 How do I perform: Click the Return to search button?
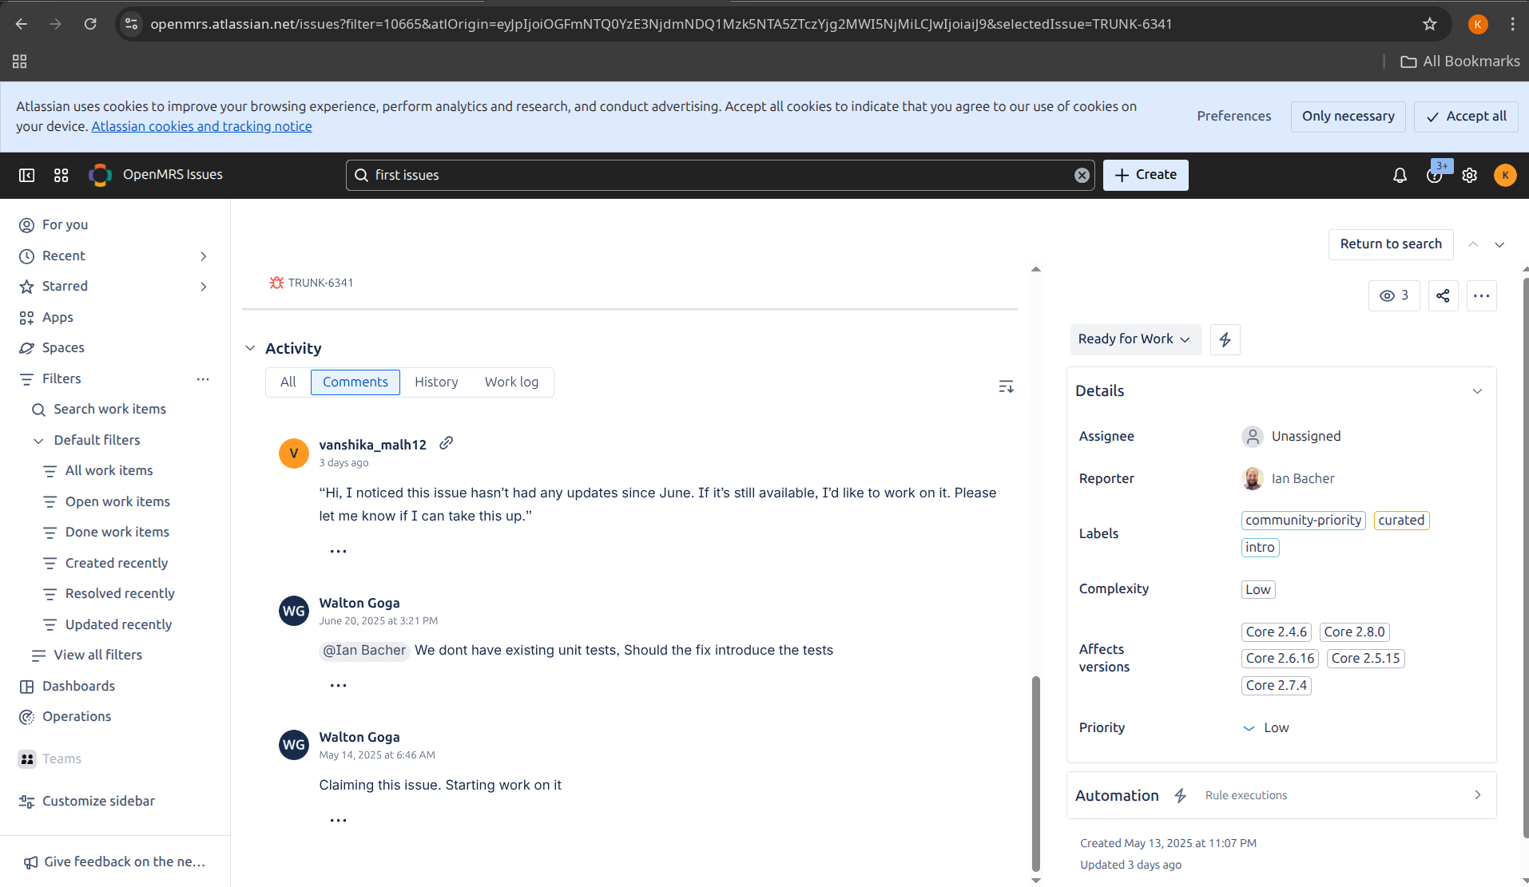click(1390, 244)
